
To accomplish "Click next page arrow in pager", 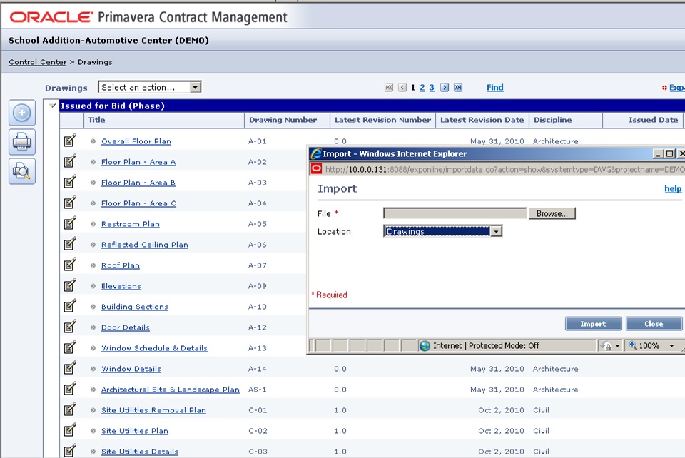I will pyautogui.click(x=445, y=88).
